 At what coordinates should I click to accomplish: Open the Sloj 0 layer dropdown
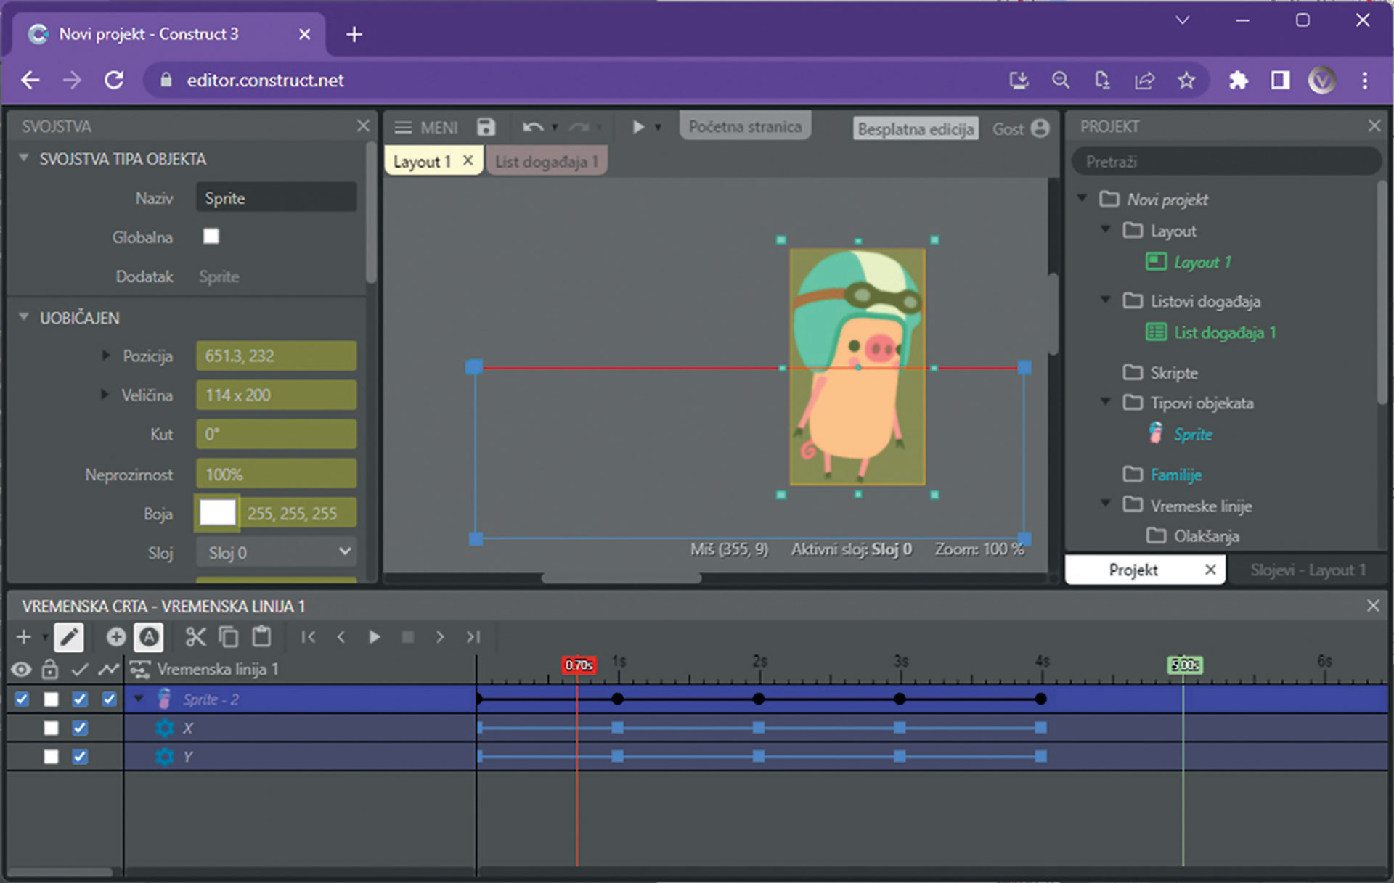click(276, 553)
